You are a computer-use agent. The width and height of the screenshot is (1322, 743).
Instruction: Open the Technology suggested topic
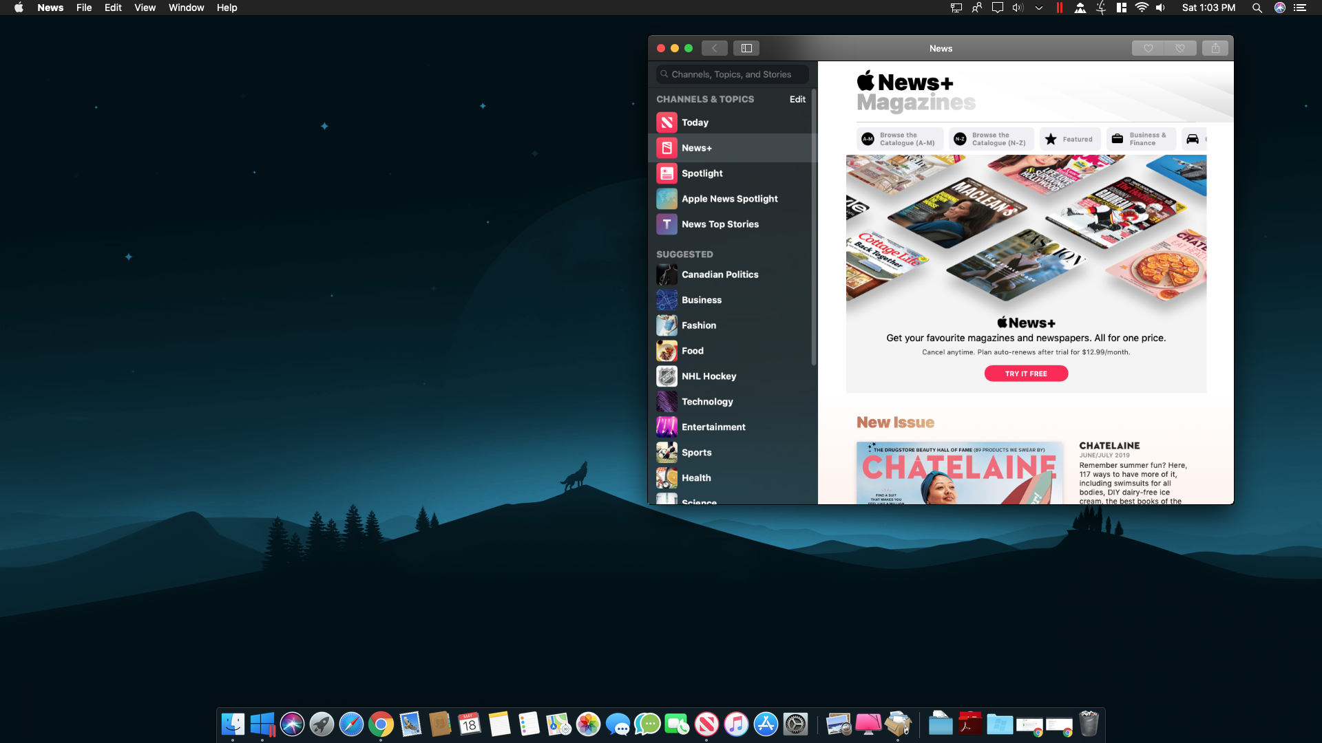[733, 402]
